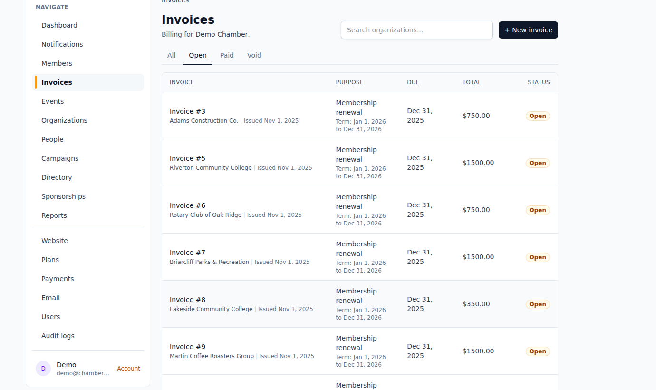
Task: View the Reports section
Action: pos(54,215)
